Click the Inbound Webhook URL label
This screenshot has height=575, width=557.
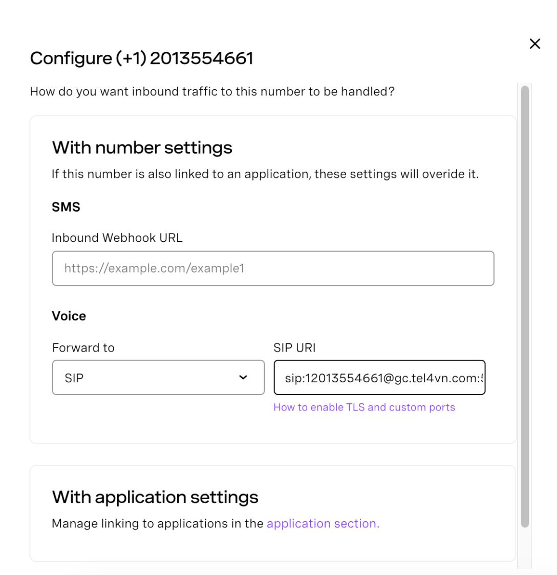click(117, 238)
